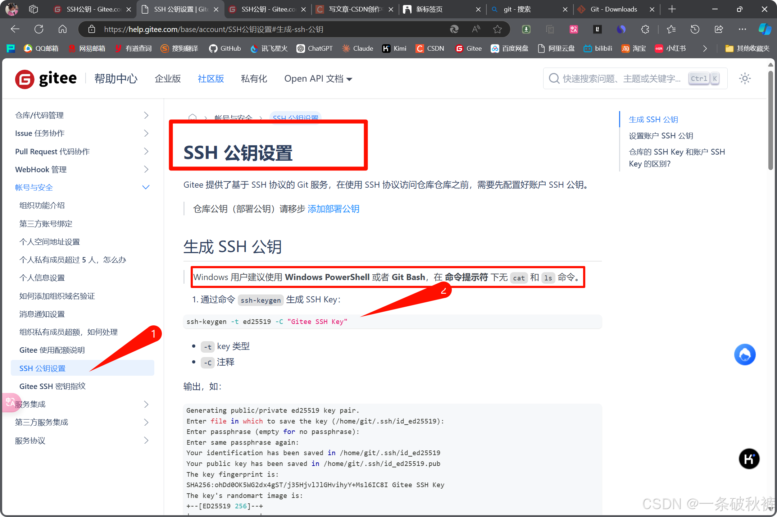Click the breadcrumb home icon
777x517 pixels.
point(192,117)
